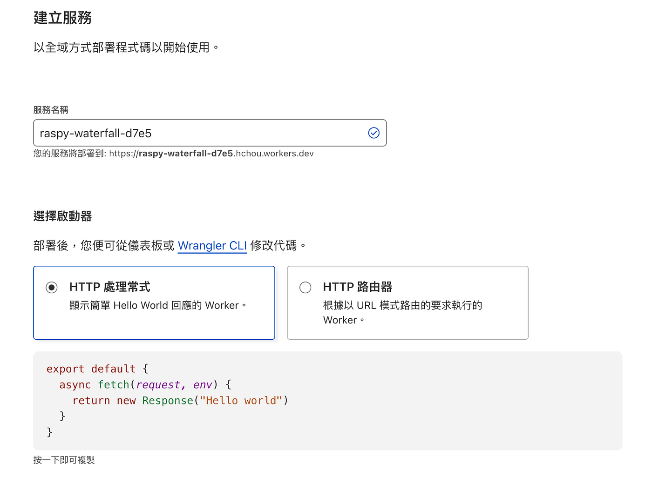Select the HTTP 路由器 radio button
Viewport: 652px width, 491px height.
(x=306, y=288)
